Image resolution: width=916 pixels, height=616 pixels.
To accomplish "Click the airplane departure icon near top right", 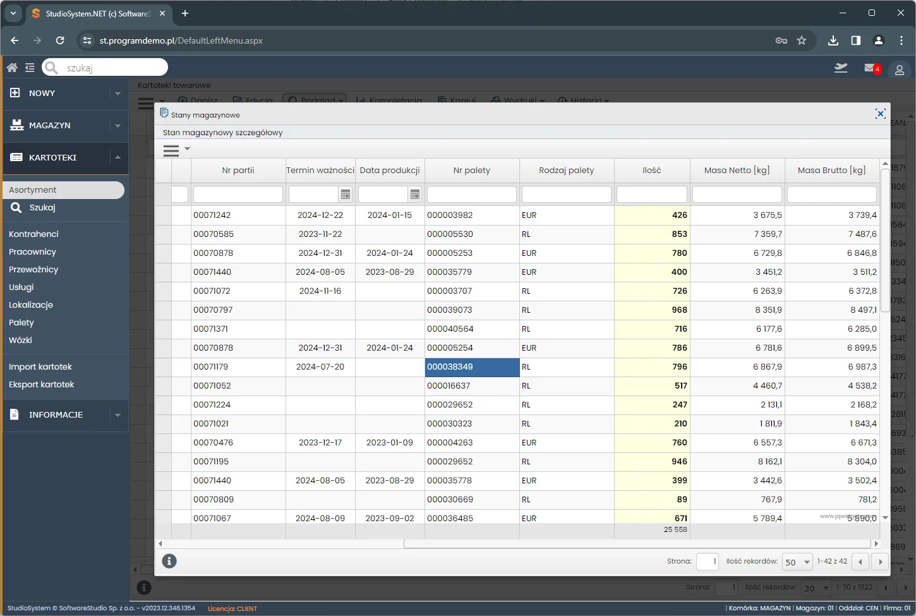I will pos(841,68).
